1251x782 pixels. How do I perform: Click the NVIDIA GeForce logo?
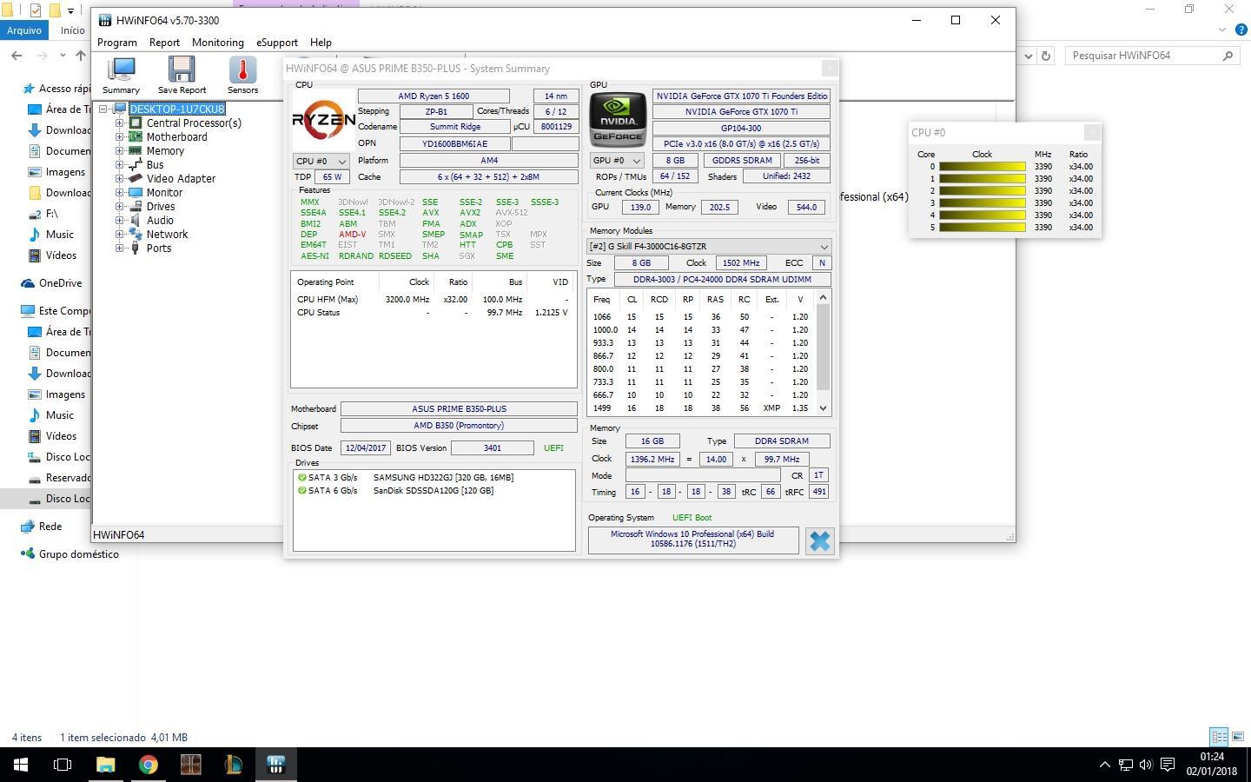point(618,119)
